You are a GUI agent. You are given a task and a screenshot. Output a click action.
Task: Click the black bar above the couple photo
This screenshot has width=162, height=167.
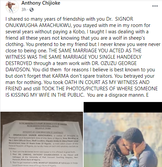pos(123,107)
